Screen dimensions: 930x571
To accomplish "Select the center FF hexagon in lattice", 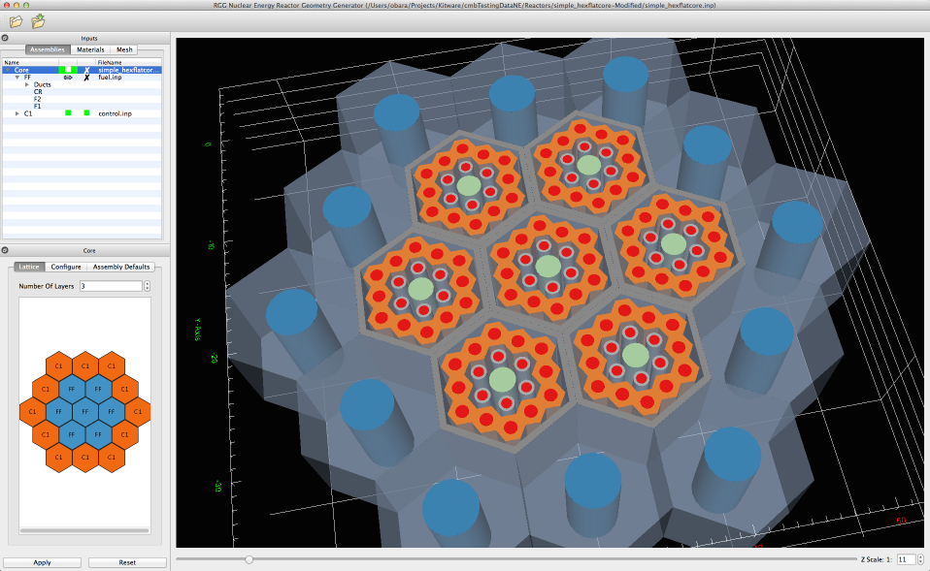I will click(x=85, y=411).
